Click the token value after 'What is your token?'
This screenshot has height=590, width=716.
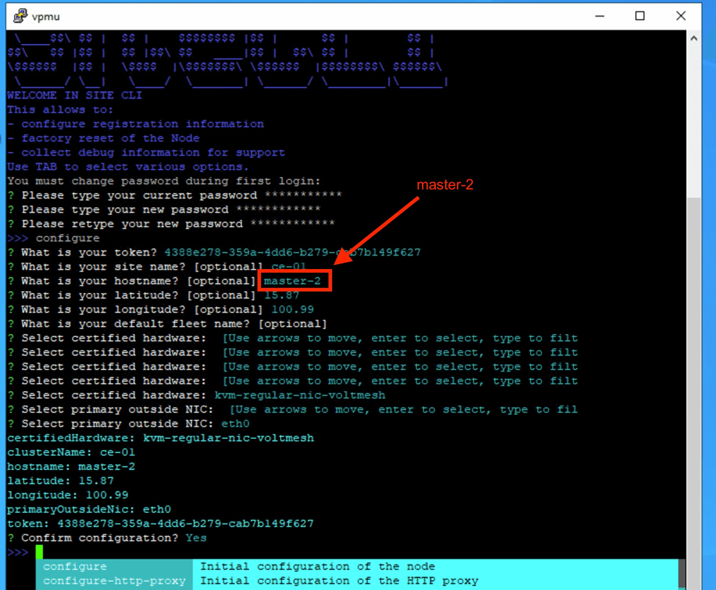point(292,252)
